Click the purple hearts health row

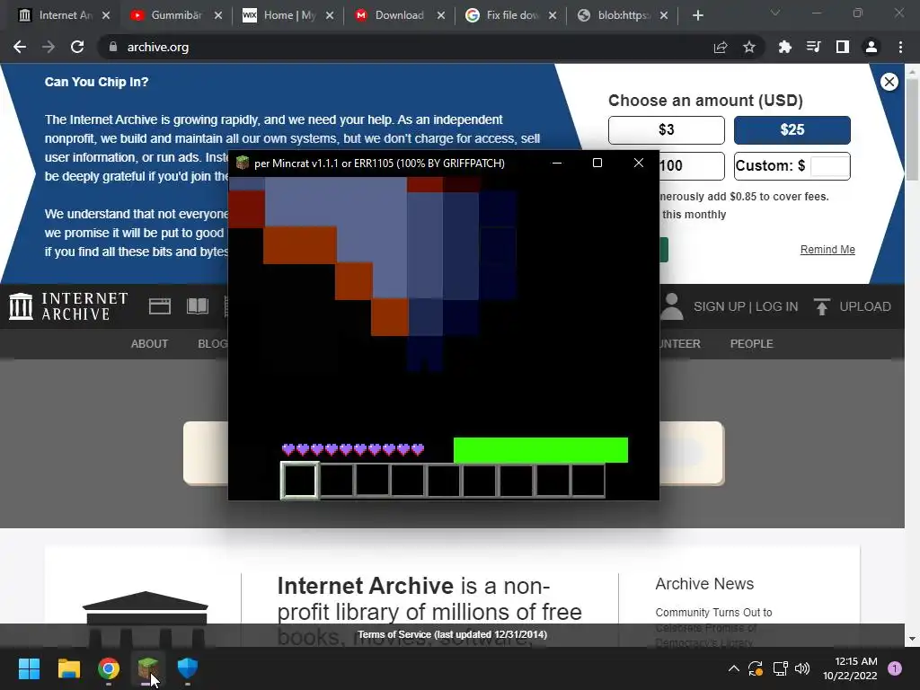(353, 450)
